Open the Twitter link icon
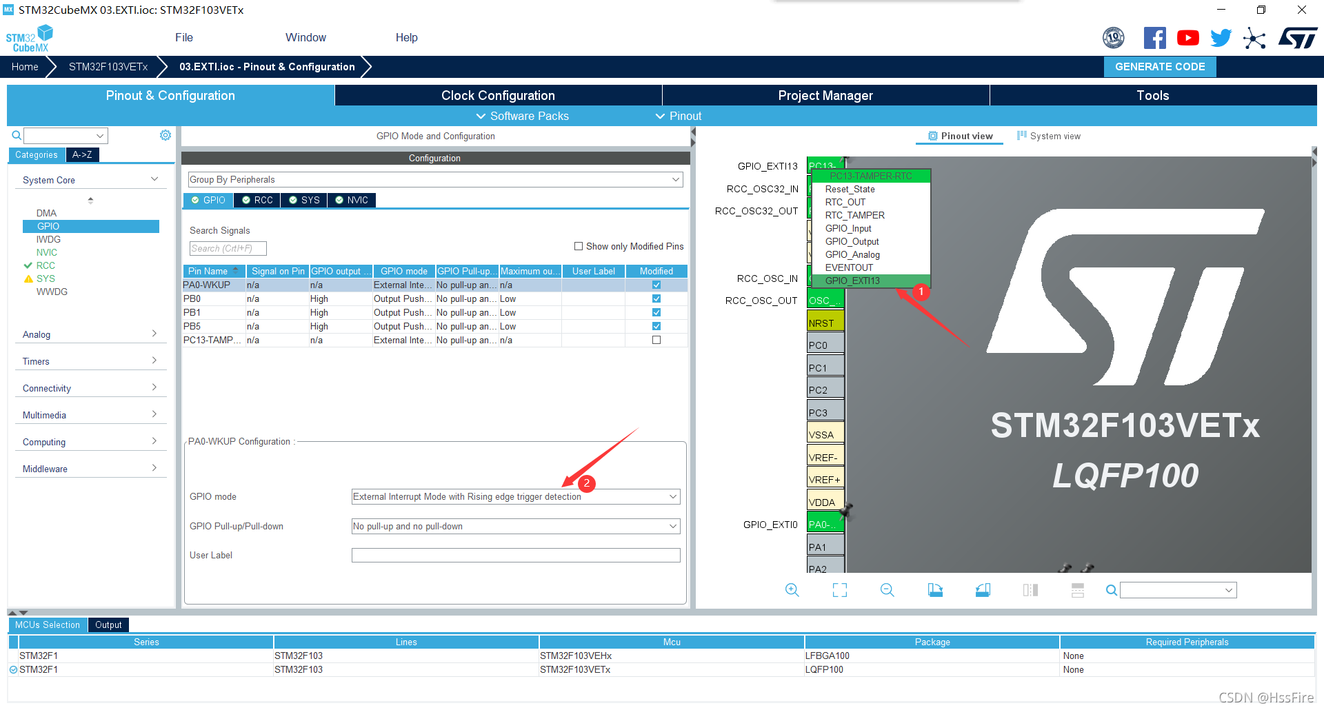Image resolution: width=1324 pixels, height=710 pixels. point(1221,38)
